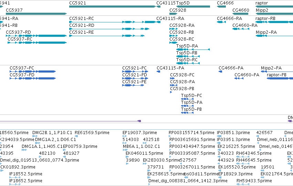Select the raptor-PB protein label
Viewport: 293px width, 186px height.
pyautogui.click(x=277, y=75)
